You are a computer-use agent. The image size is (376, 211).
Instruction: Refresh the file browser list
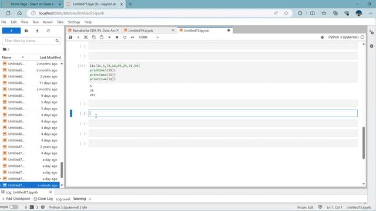coord(48,30)
